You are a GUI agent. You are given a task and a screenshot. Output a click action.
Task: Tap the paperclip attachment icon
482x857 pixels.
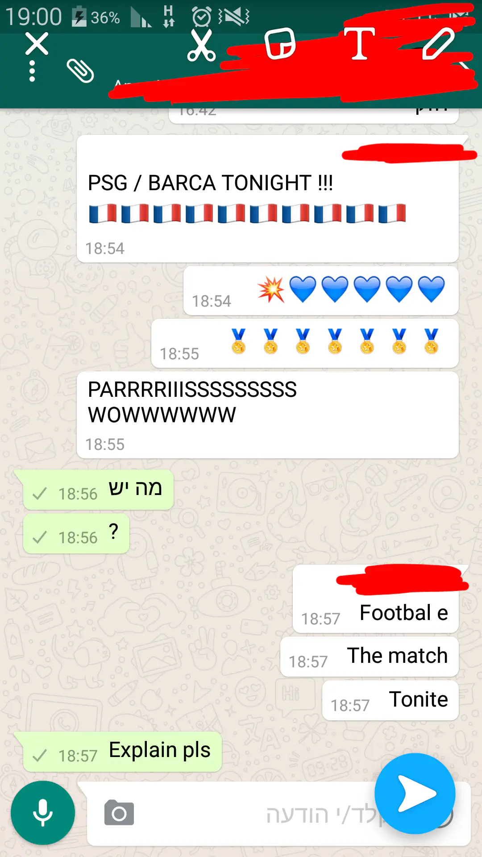tap(80, 71)
